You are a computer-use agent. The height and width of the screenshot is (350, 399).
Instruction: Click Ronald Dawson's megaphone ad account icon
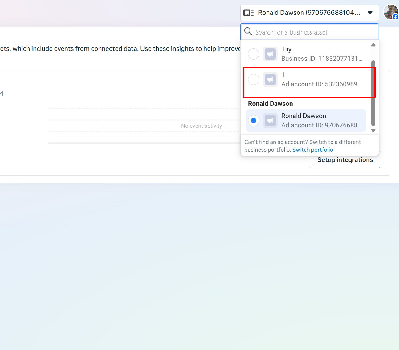[270, 121]
